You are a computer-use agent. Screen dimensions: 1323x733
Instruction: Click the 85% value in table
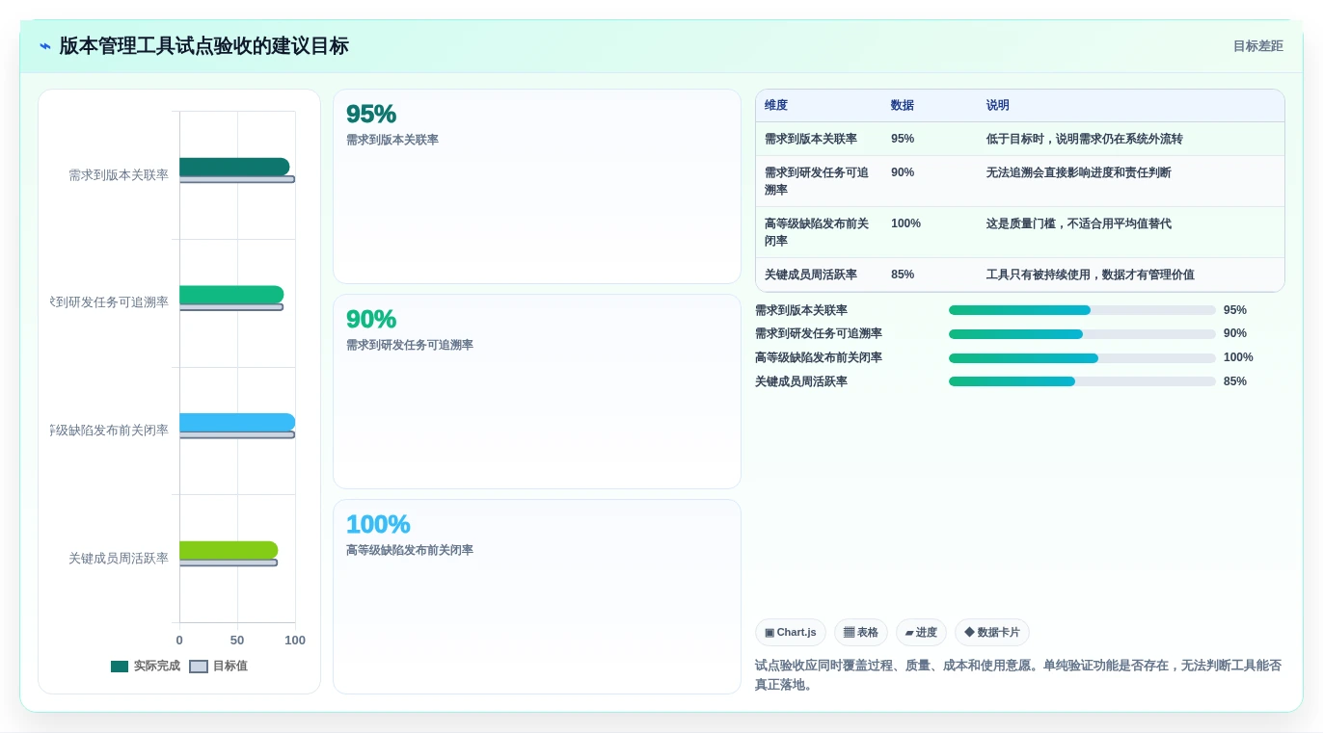[903, 275]
